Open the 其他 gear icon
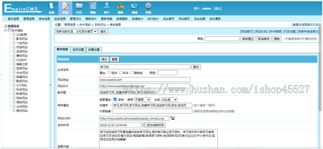The image size is (323, 149). [148, 6]
